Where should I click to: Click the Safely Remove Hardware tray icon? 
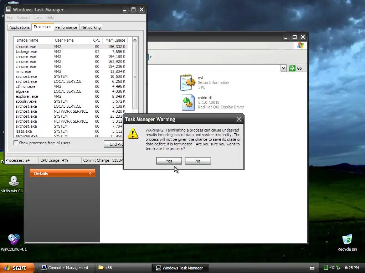(338, 268)
